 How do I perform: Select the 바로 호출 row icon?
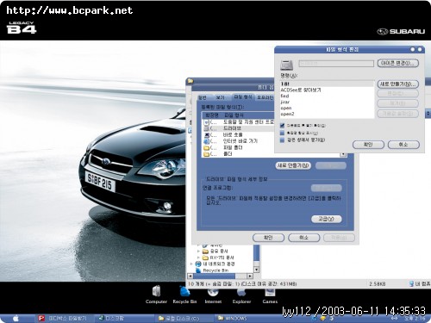(x=206, y=134)
